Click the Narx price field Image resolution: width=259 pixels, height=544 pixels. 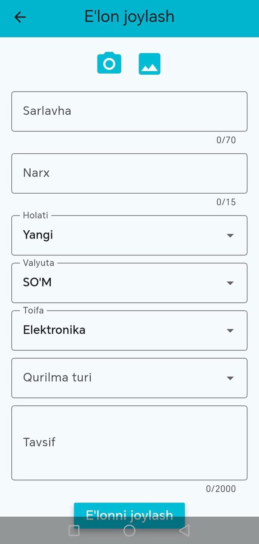tap(129, 173)
